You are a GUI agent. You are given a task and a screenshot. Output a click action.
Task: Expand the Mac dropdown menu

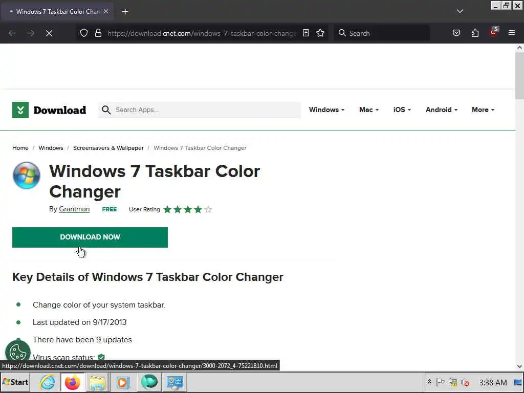tap(369, 110)
